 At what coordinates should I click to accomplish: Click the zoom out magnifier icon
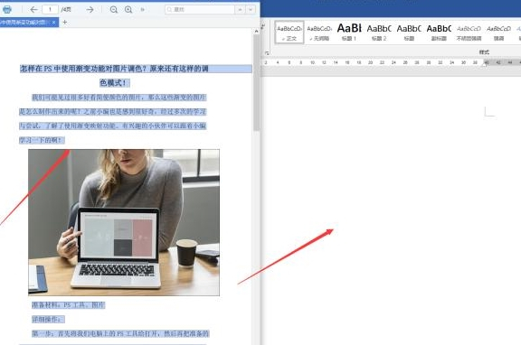click(114, 10)
